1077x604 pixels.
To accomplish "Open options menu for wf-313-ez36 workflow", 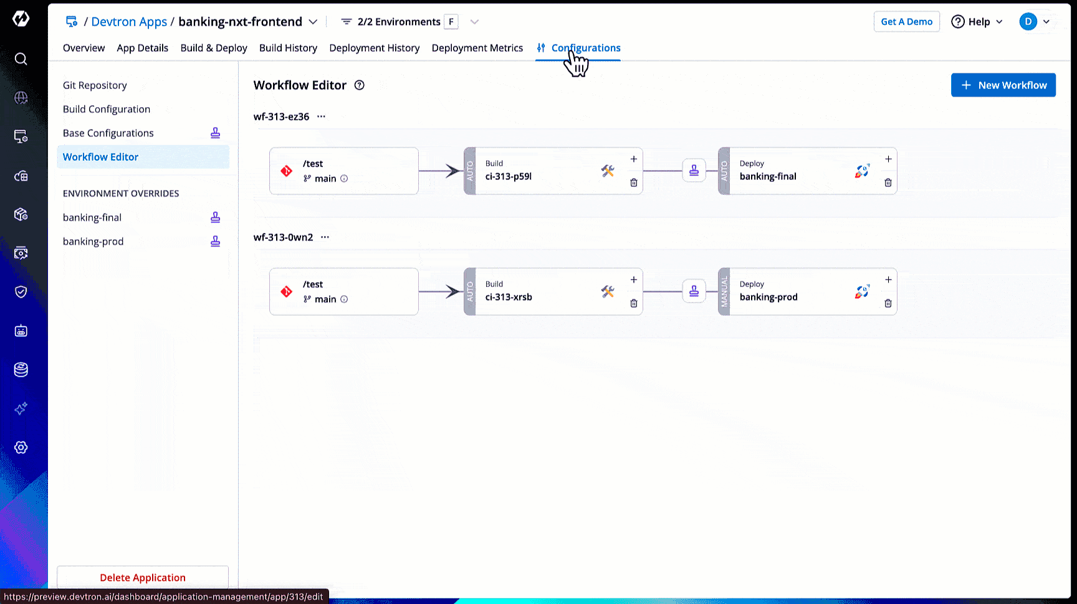I will [x=321, y=116].
